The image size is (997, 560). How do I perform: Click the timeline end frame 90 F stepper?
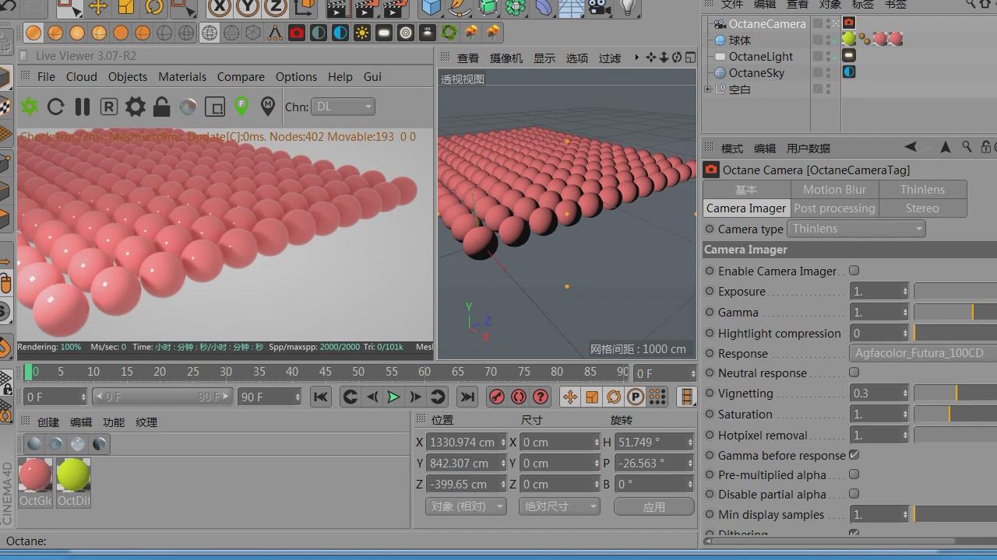(297, 397)
